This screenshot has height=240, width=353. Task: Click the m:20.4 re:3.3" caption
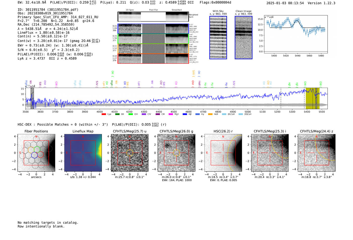270,177
